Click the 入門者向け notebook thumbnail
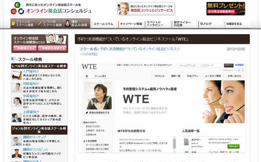 click(17, 75)
